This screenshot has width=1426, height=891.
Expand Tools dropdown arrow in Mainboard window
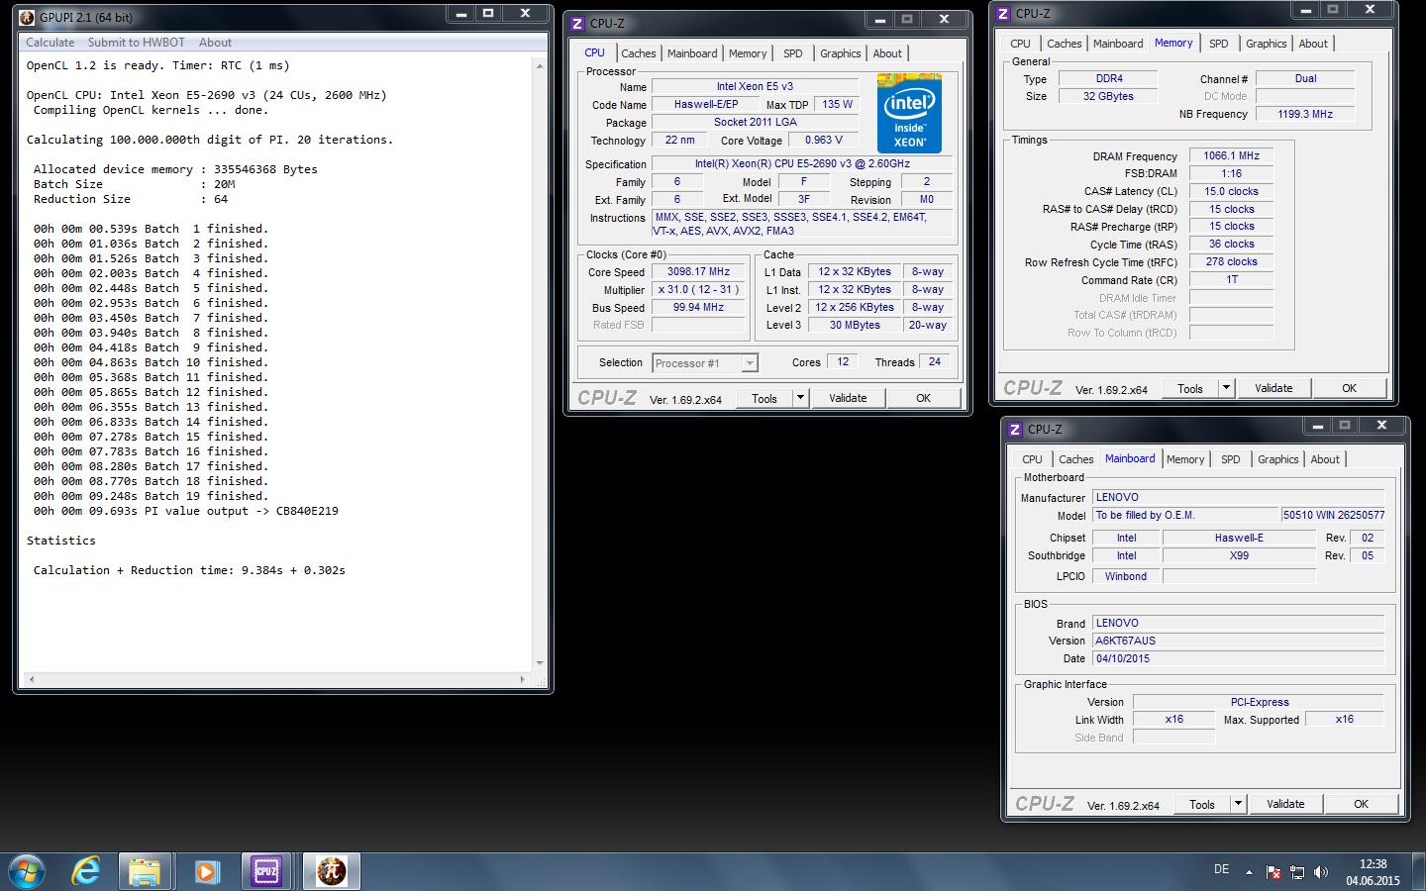(x=1238, y=804)
